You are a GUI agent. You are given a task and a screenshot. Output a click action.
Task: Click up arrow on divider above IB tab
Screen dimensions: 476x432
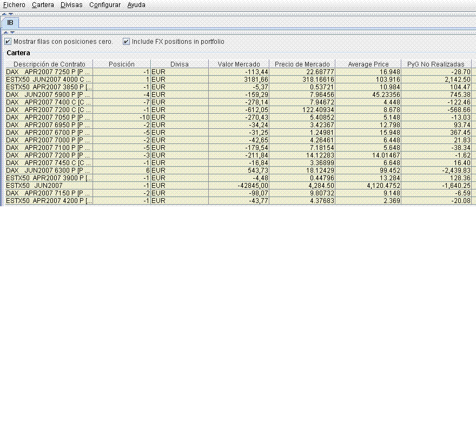click(x=4, y=14)
